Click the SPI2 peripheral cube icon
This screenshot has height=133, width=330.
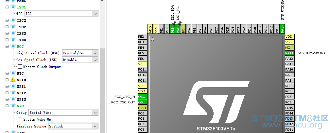coord(13,93)
